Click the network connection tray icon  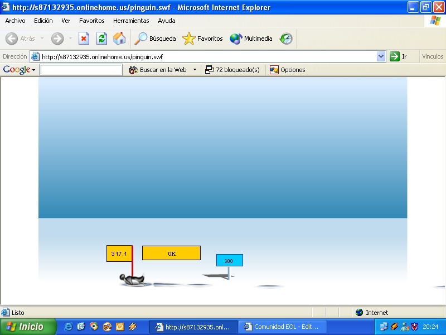point(384,327)
